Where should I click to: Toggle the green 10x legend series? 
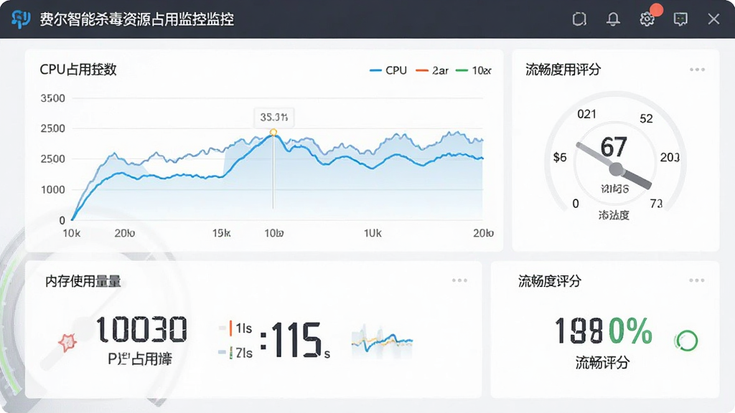[474, 70]
